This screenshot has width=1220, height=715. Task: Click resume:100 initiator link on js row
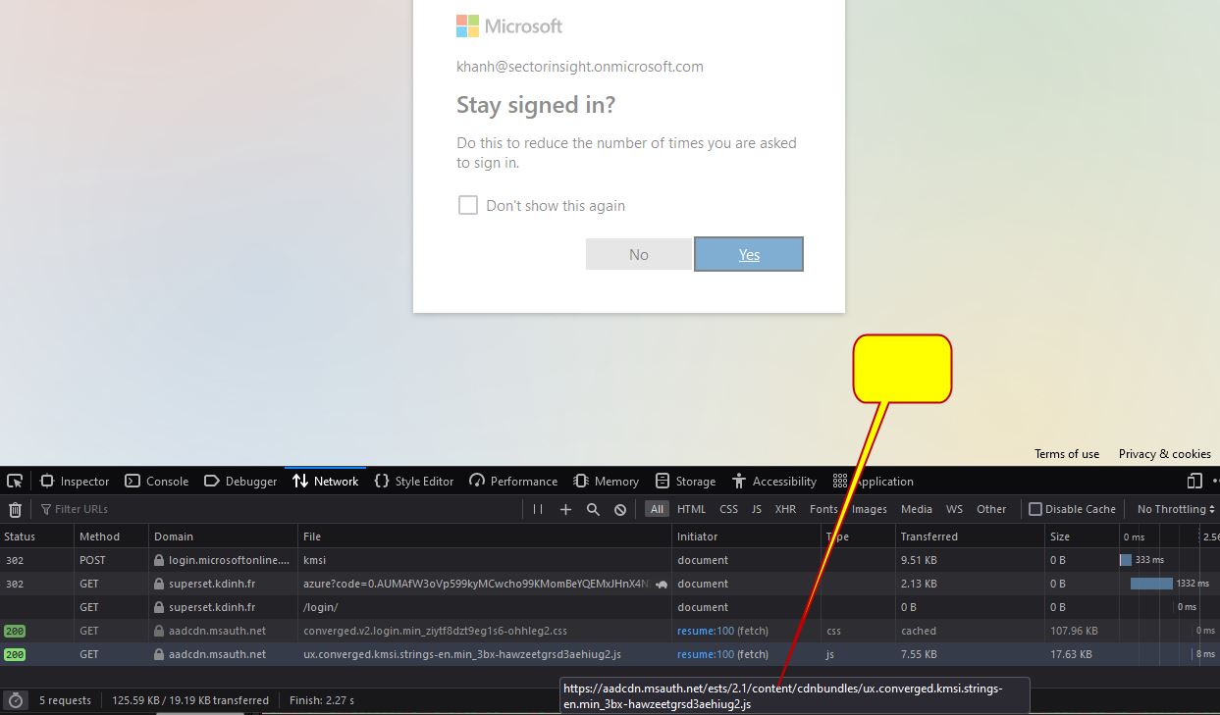[706, 654]
